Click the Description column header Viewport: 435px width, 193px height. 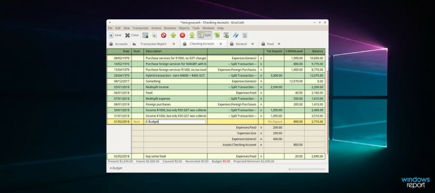[175, 52]
